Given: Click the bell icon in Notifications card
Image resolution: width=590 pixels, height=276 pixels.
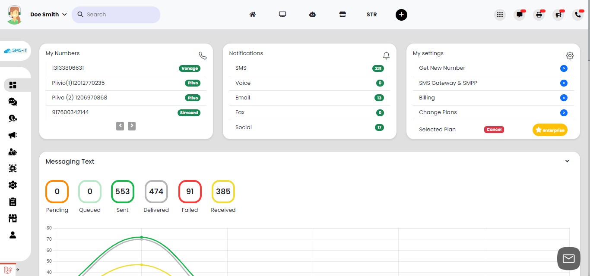Looking at the screenshot, I should pos(386,56).
